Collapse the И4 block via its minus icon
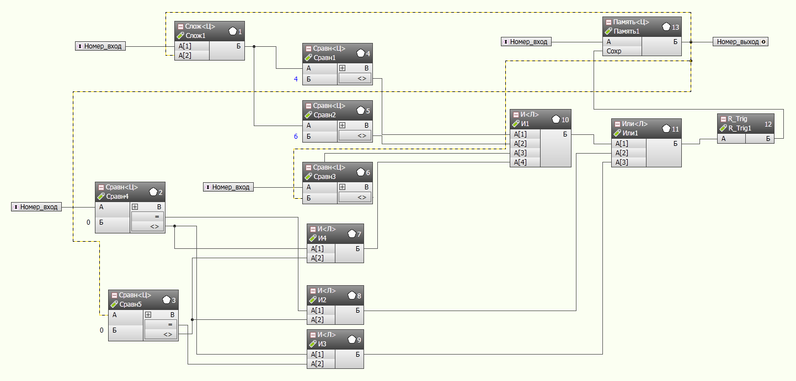The width and height of the screenshot is (796, 381). click(x=313, y=229)
